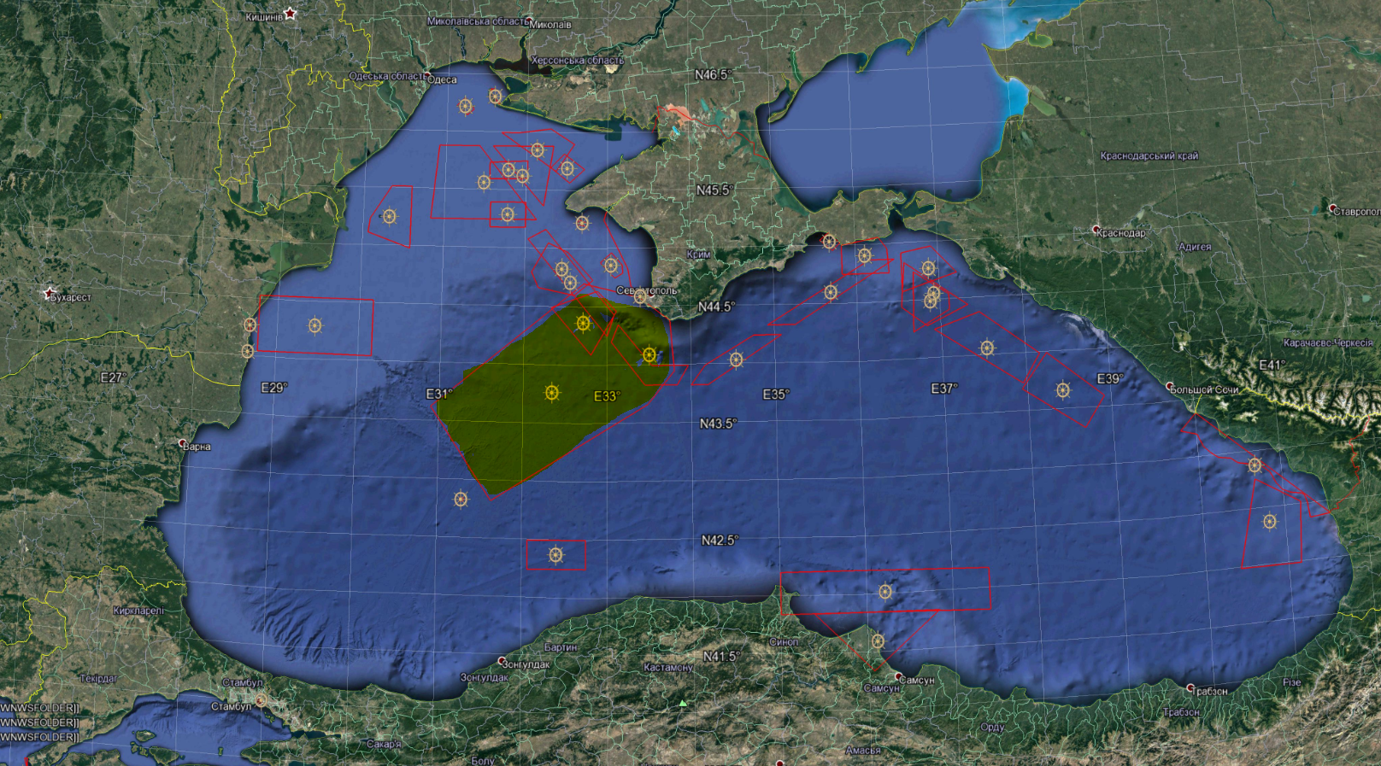Open the wheel marker in the long rectangle north of Синоп

[885, 592]
